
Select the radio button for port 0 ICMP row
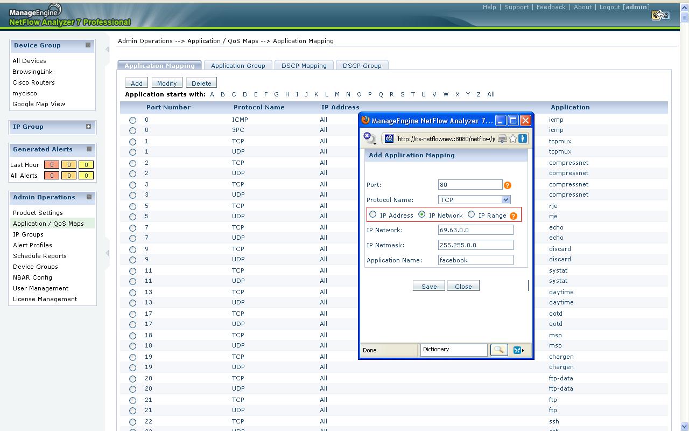click(132, 120)
